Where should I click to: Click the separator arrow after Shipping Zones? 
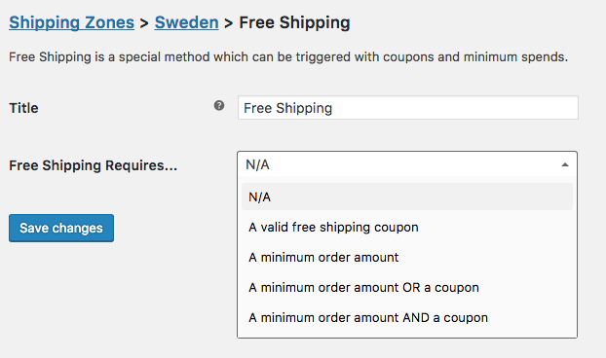click(x=144, y=23)
